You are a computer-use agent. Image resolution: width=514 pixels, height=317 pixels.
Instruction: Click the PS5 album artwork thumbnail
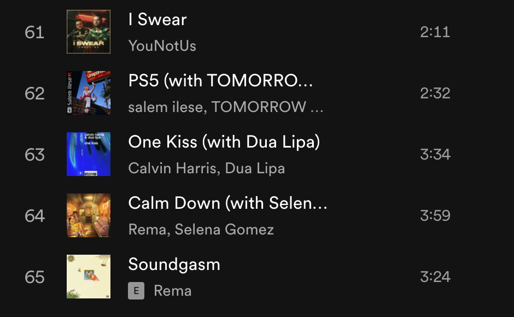89,93
